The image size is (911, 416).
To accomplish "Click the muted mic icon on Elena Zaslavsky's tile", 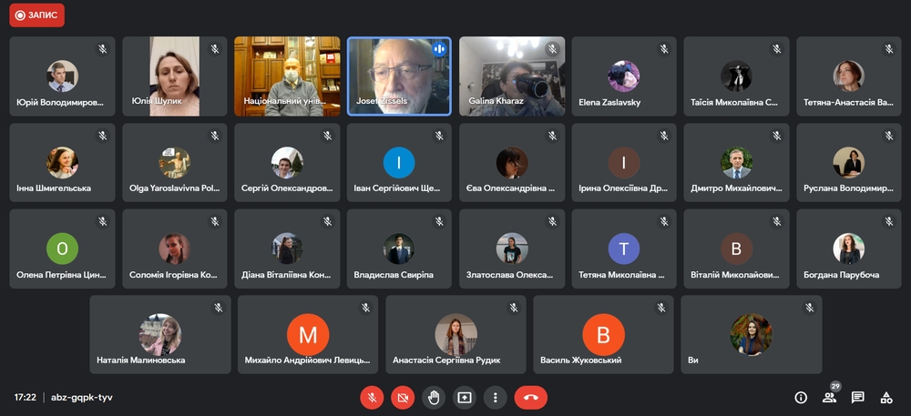I will 664,49.
